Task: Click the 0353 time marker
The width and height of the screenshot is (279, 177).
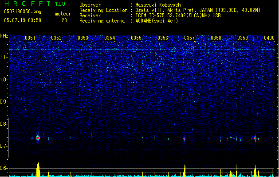Action: pyautogui.click(x=83, y=38)
